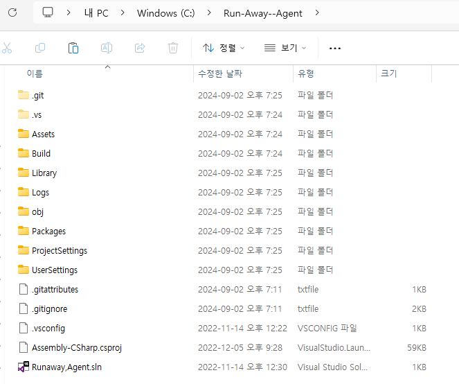Click the date 2022-11-14 오후 12:22
The image size is (459, 384).
(x=243, y=329)
